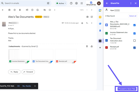Download all attachments

(x=87, y=46)
